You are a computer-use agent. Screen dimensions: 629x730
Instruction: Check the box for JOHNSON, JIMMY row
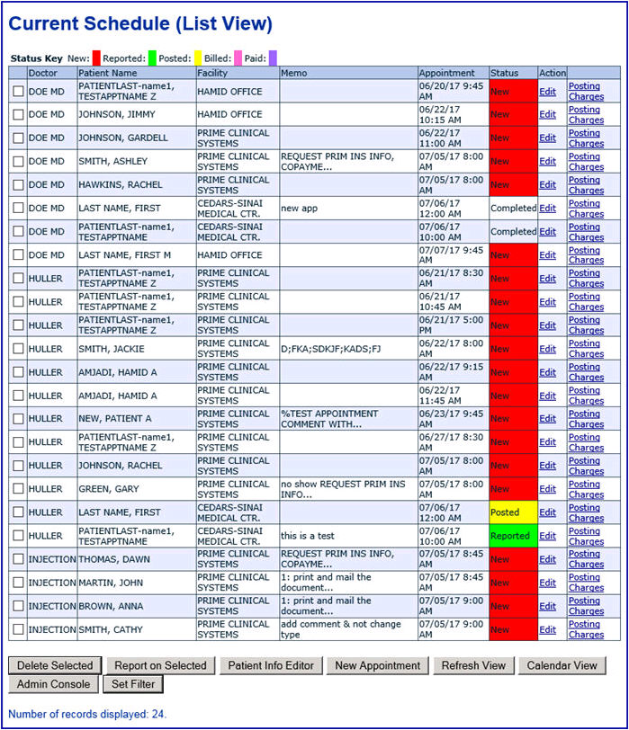[x=18, y=114]
